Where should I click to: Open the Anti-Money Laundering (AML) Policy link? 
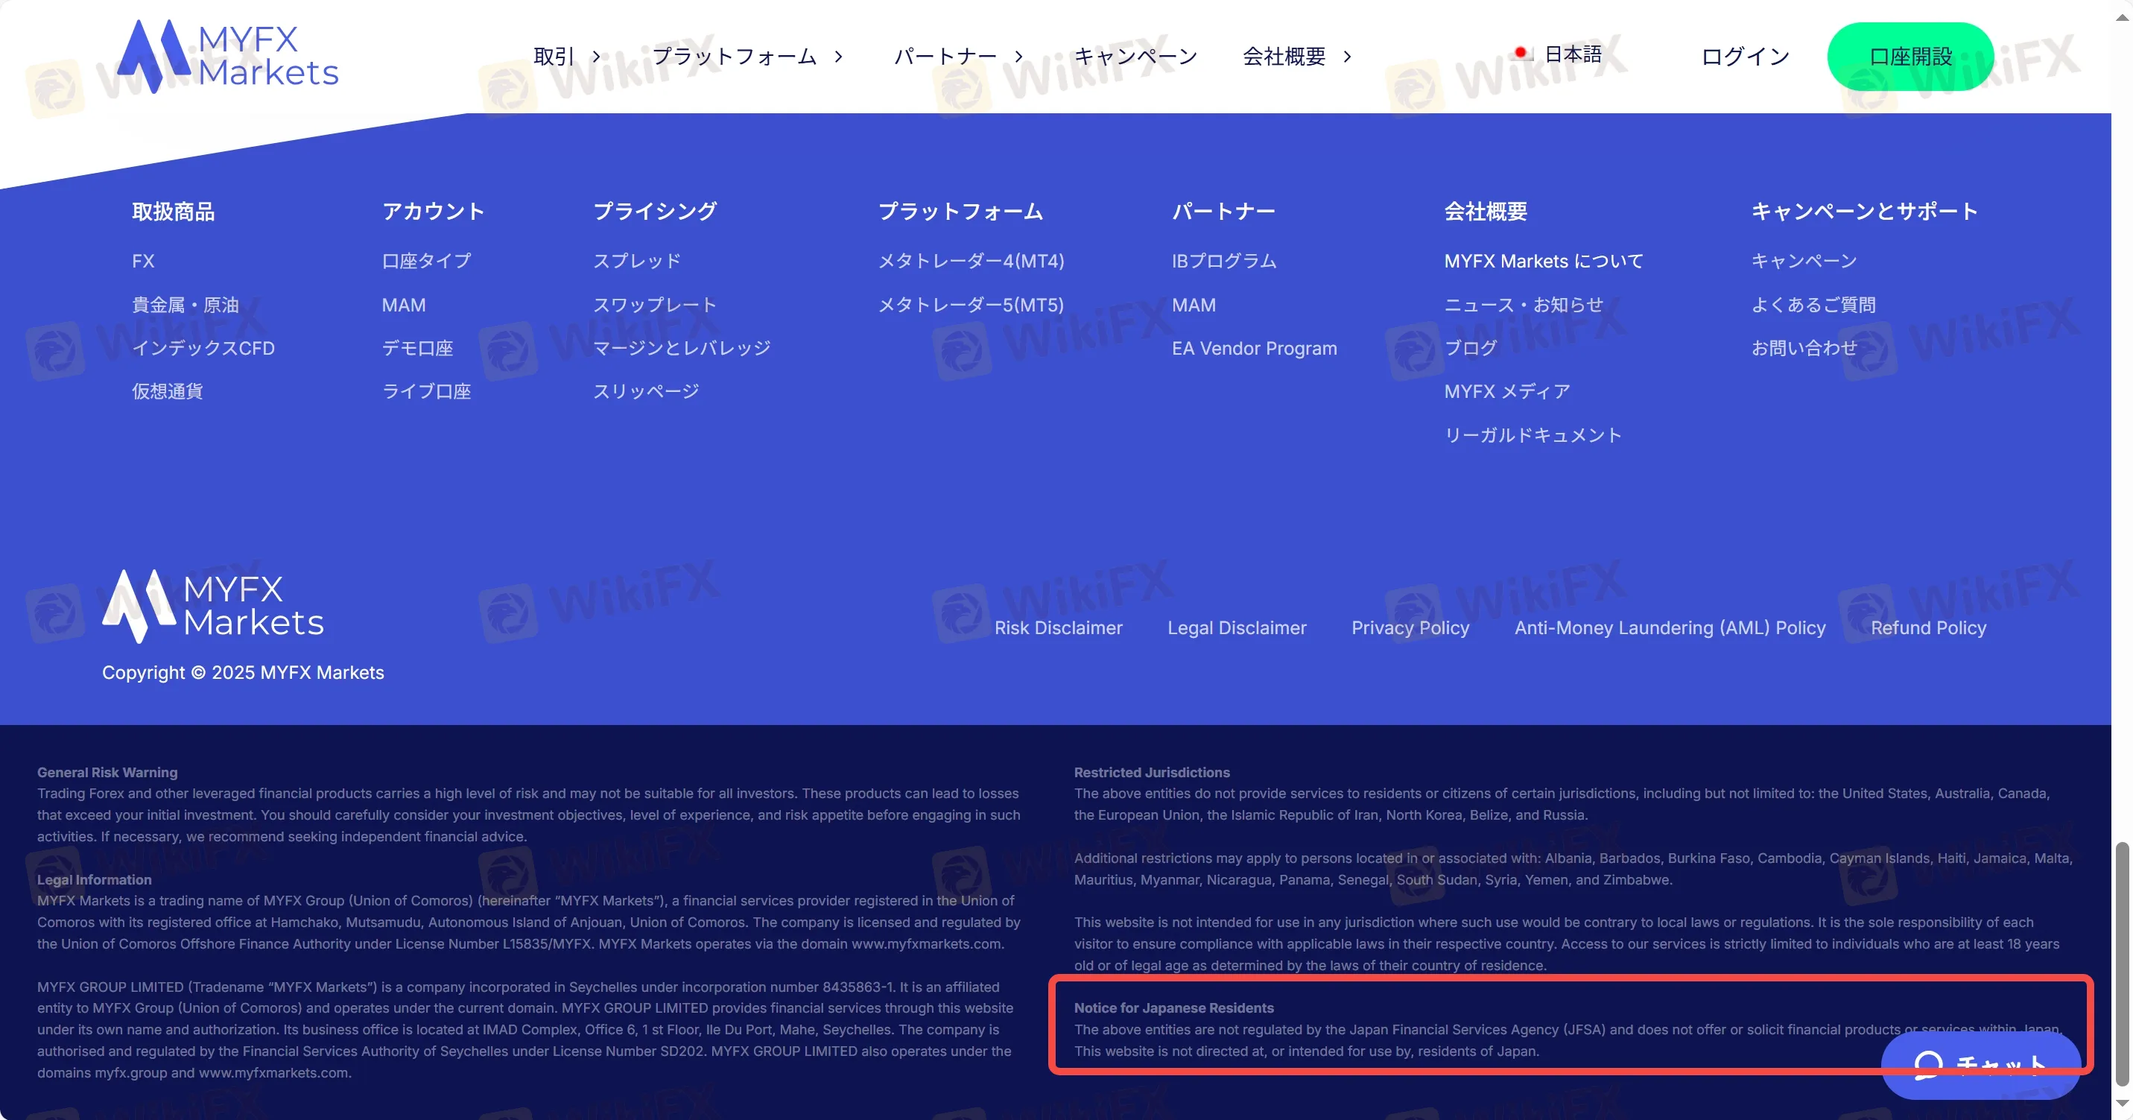coord(1670,628)
